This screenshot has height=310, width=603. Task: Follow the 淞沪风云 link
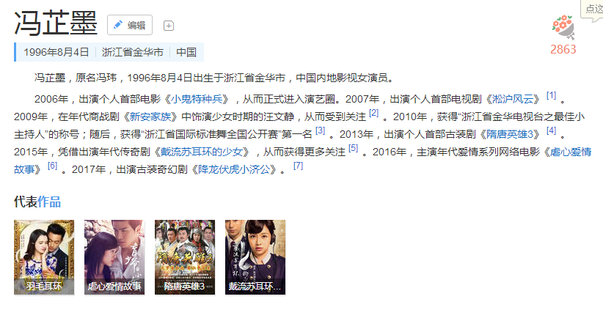[x=513, y=99]
